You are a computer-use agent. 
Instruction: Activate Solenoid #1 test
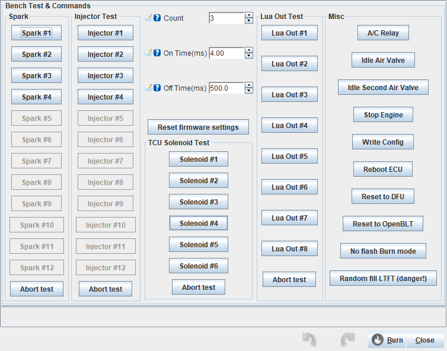click(199, 159)
